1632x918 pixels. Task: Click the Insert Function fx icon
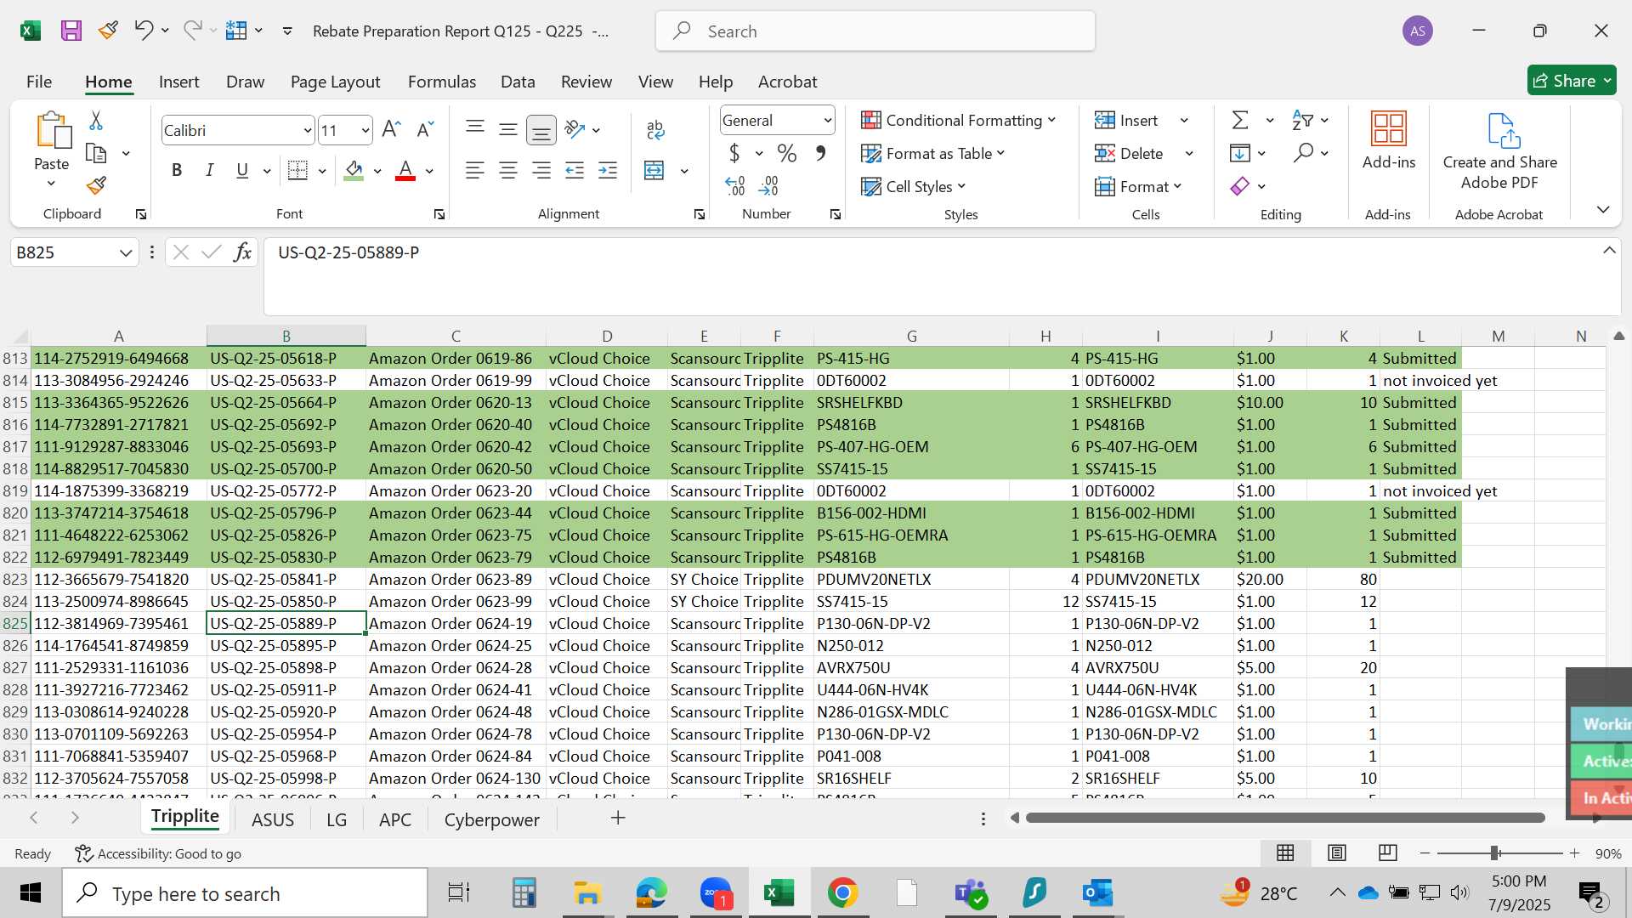point(242,252)
